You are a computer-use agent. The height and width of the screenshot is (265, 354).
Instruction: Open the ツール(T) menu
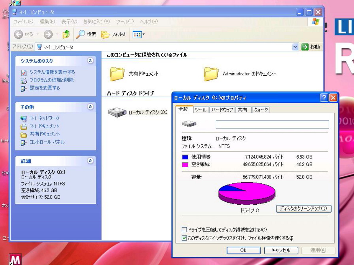(x=125, y=22)
